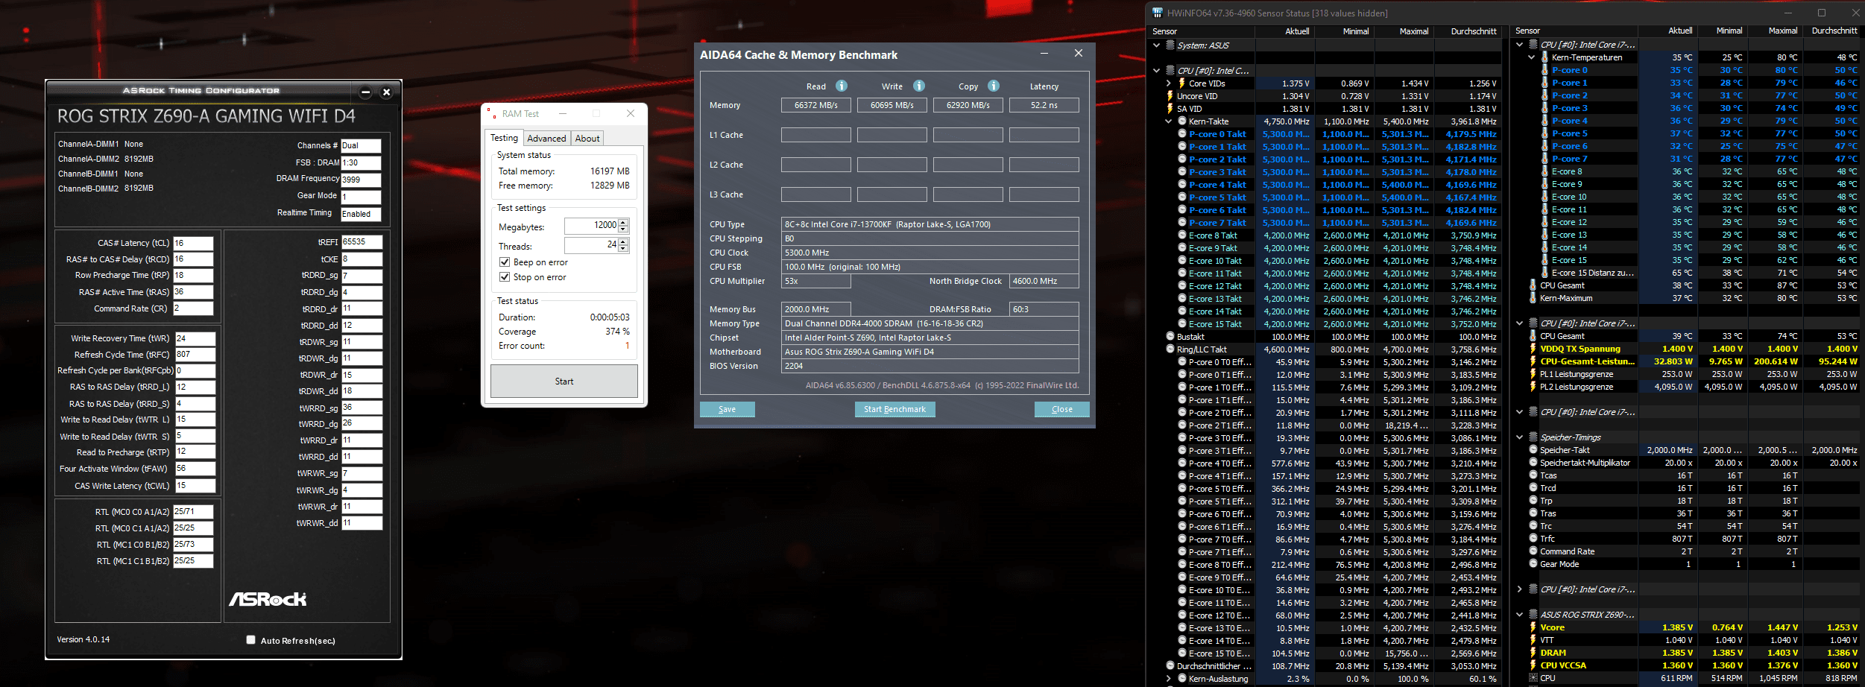
Task: Click the DRAM voltage lightning icon
Action: coord(1533,653)
